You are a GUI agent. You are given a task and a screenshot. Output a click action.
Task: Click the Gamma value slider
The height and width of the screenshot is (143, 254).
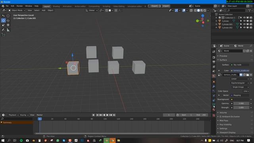[241, 103]
